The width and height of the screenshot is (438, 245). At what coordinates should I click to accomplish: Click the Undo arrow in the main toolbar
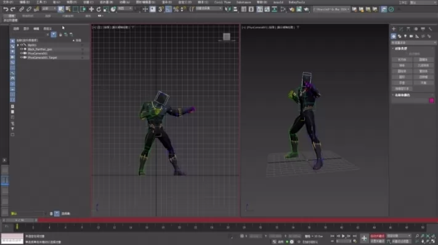[x=6, y=9]
